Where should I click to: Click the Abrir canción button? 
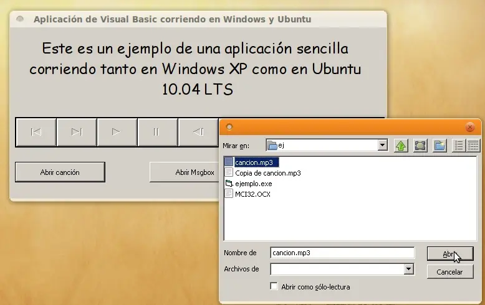[60, 172]
